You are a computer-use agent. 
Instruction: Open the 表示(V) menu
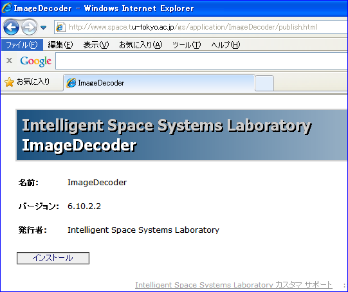tap(96, 45)
